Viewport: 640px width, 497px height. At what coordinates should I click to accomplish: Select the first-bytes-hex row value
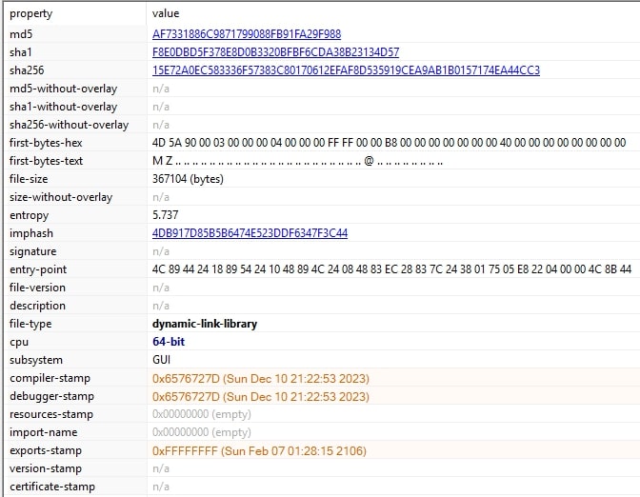389,142
